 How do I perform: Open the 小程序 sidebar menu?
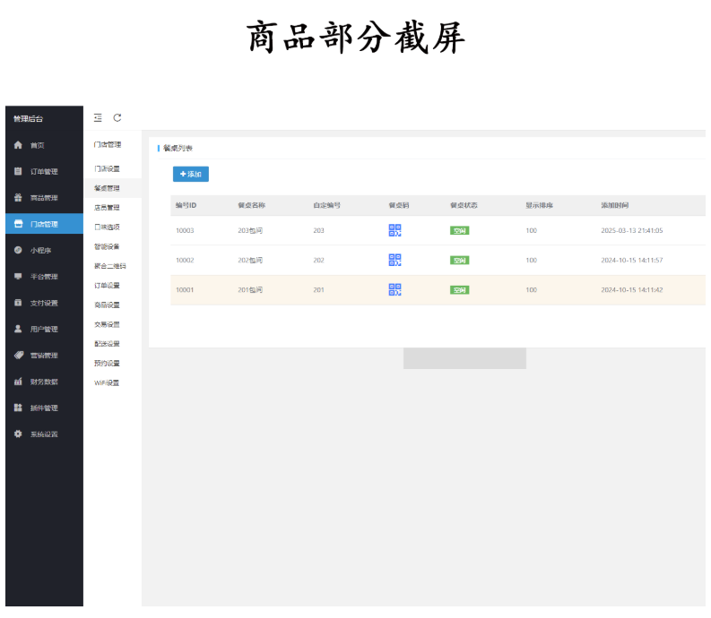coord(45,250)
